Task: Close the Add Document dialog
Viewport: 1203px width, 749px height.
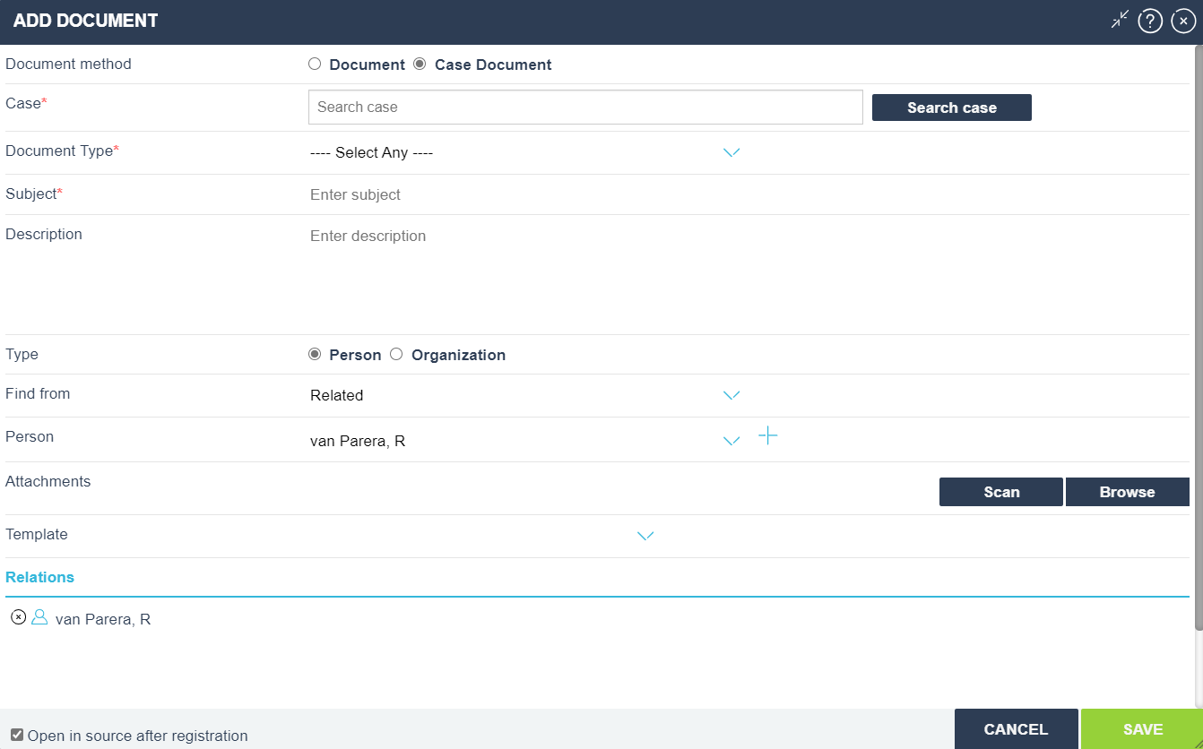Action: (1183, 22)
